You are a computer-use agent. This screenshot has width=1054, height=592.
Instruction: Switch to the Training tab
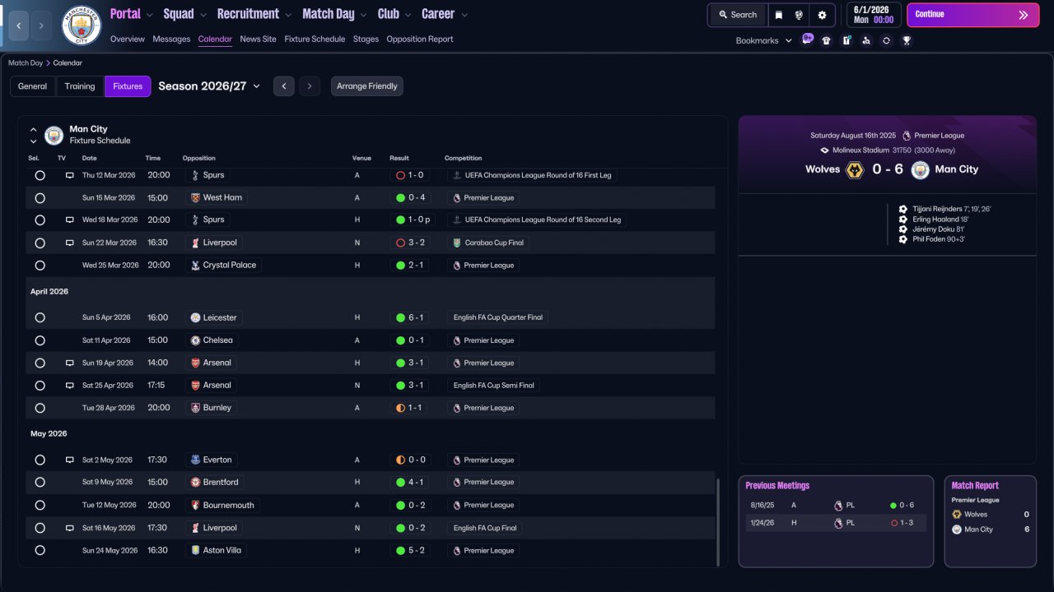click(80, 86)
